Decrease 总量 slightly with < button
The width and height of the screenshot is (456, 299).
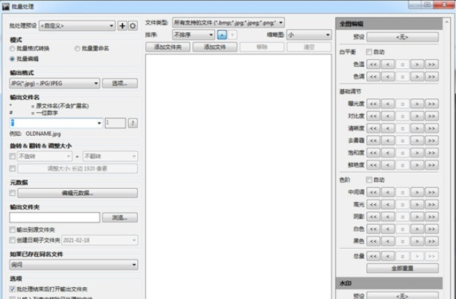pyautogui.click(x=388, y=256)
